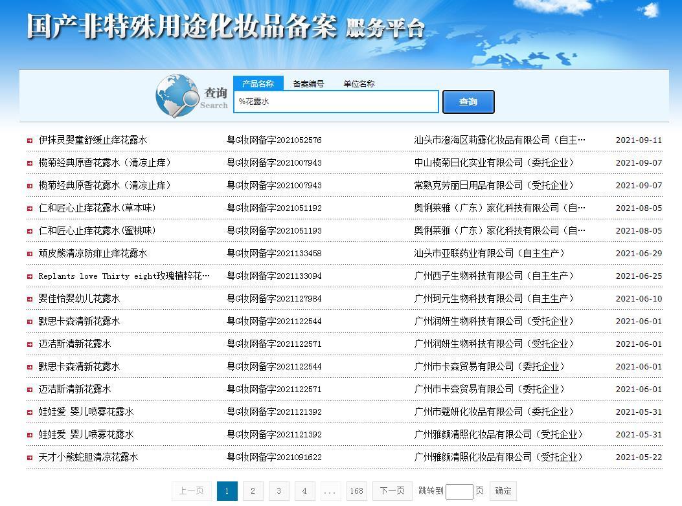
Task: Click the 上一页 previous page button
Action: click(191, 490)
